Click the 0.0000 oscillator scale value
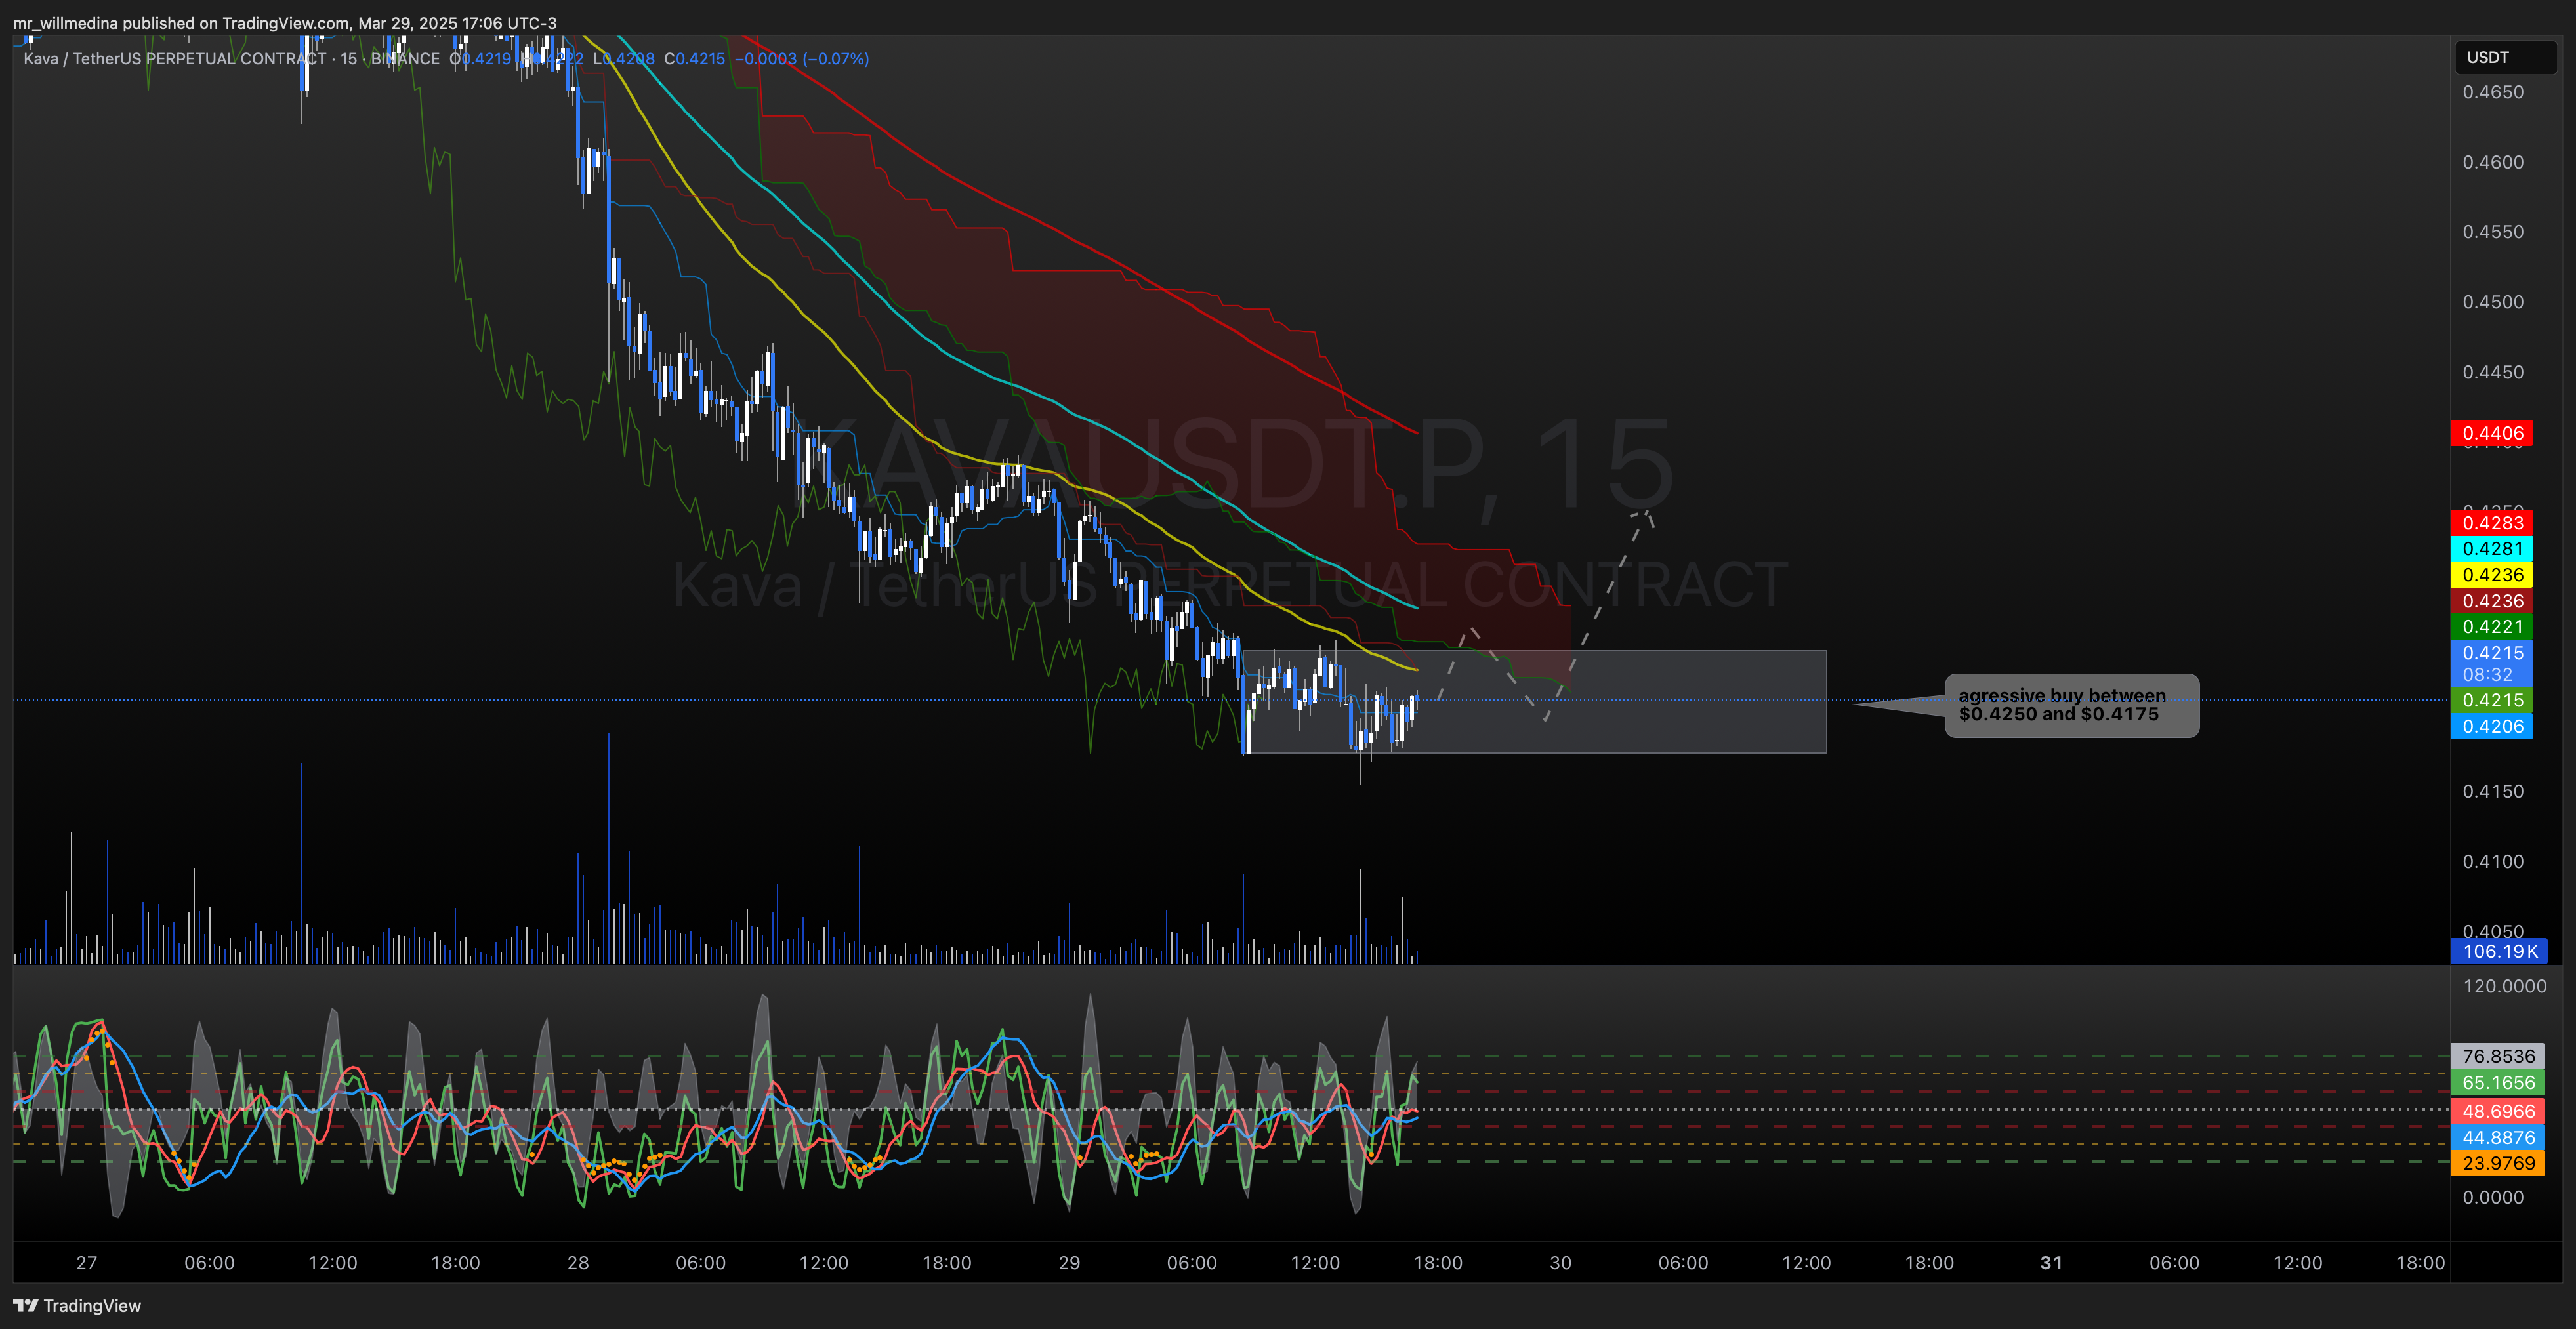The height and width of the screenshot is (1329, 2576). [x=2493, y=1198]
